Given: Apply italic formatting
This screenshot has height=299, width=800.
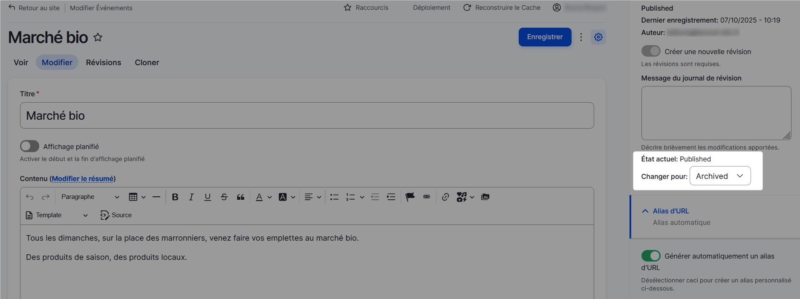Looking at the screenshot, I should point(191,197).
